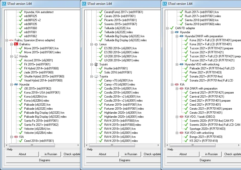Click left window scroll right arrow
241x170 pixels.
tap(78, 145)
